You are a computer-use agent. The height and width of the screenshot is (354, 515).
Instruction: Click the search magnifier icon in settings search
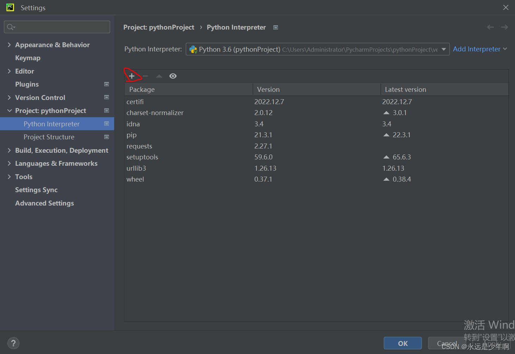[11, 27]
